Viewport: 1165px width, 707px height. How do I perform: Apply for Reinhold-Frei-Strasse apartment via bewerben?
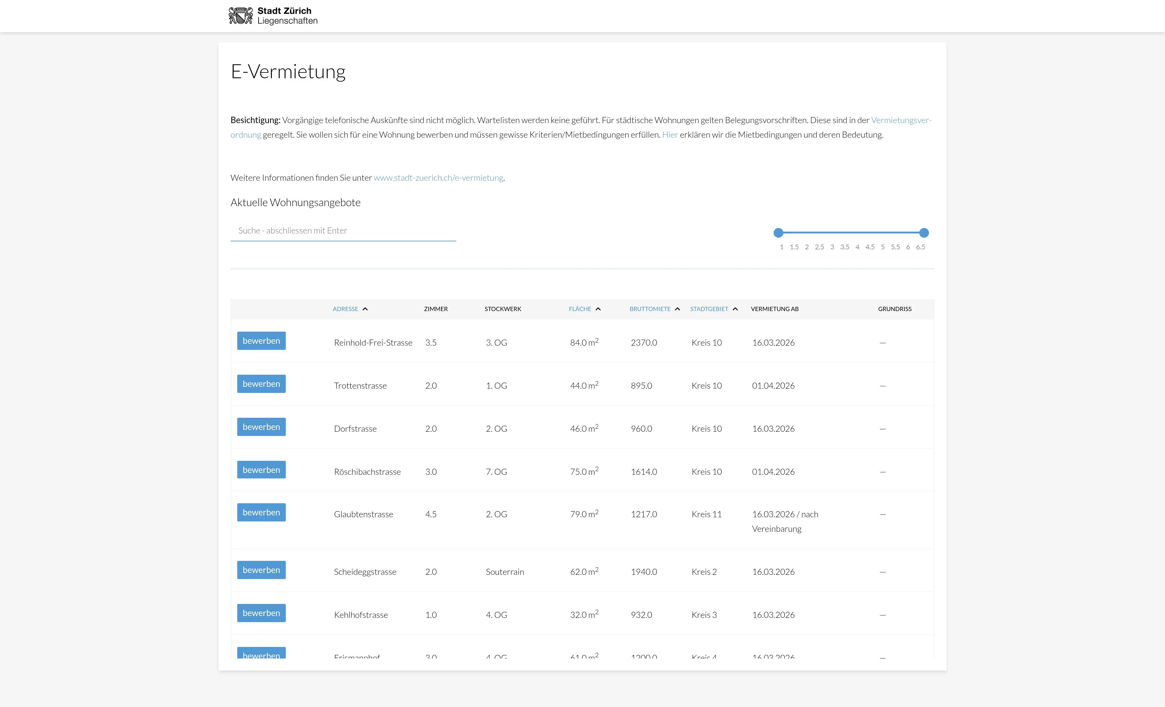pos(261,341)
